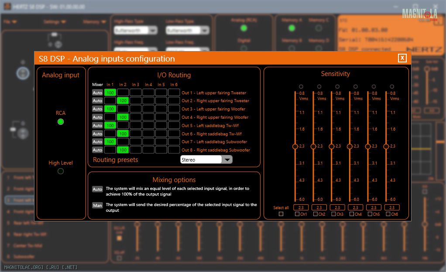Click the In 2 routing cell for Out 8

pyautogui.click(x=123, y=150)
